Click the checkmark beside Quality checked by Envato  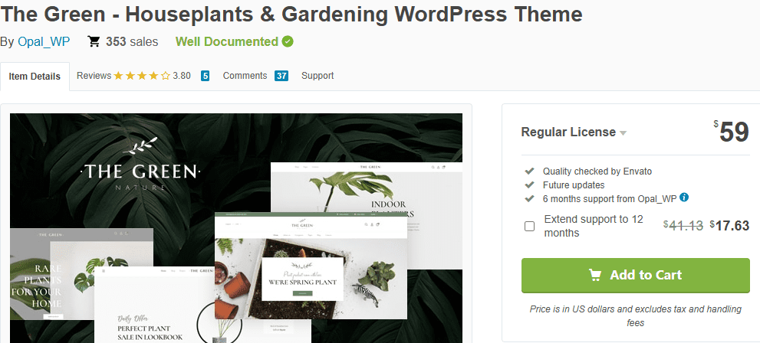(529, 171)
